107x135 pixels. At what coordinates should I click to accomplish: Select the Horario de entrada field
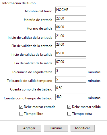pyautogui.click(x=71, y=18)
